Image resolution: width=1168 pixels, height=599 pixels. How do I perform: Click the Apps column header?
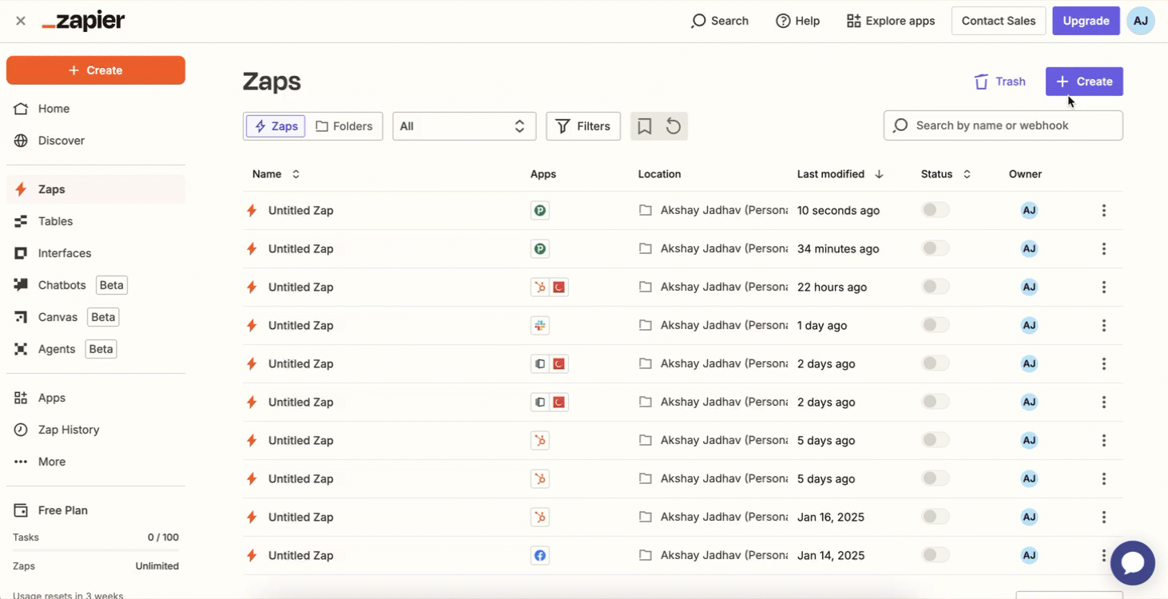pos(543,174)
